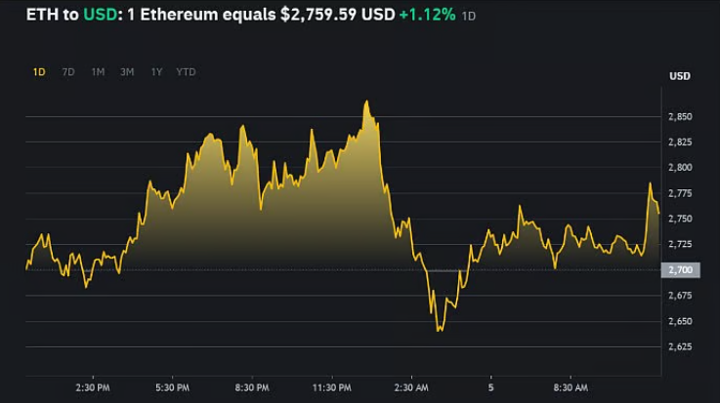
Task: Show the 3M price history
Action: coord(127,72)
